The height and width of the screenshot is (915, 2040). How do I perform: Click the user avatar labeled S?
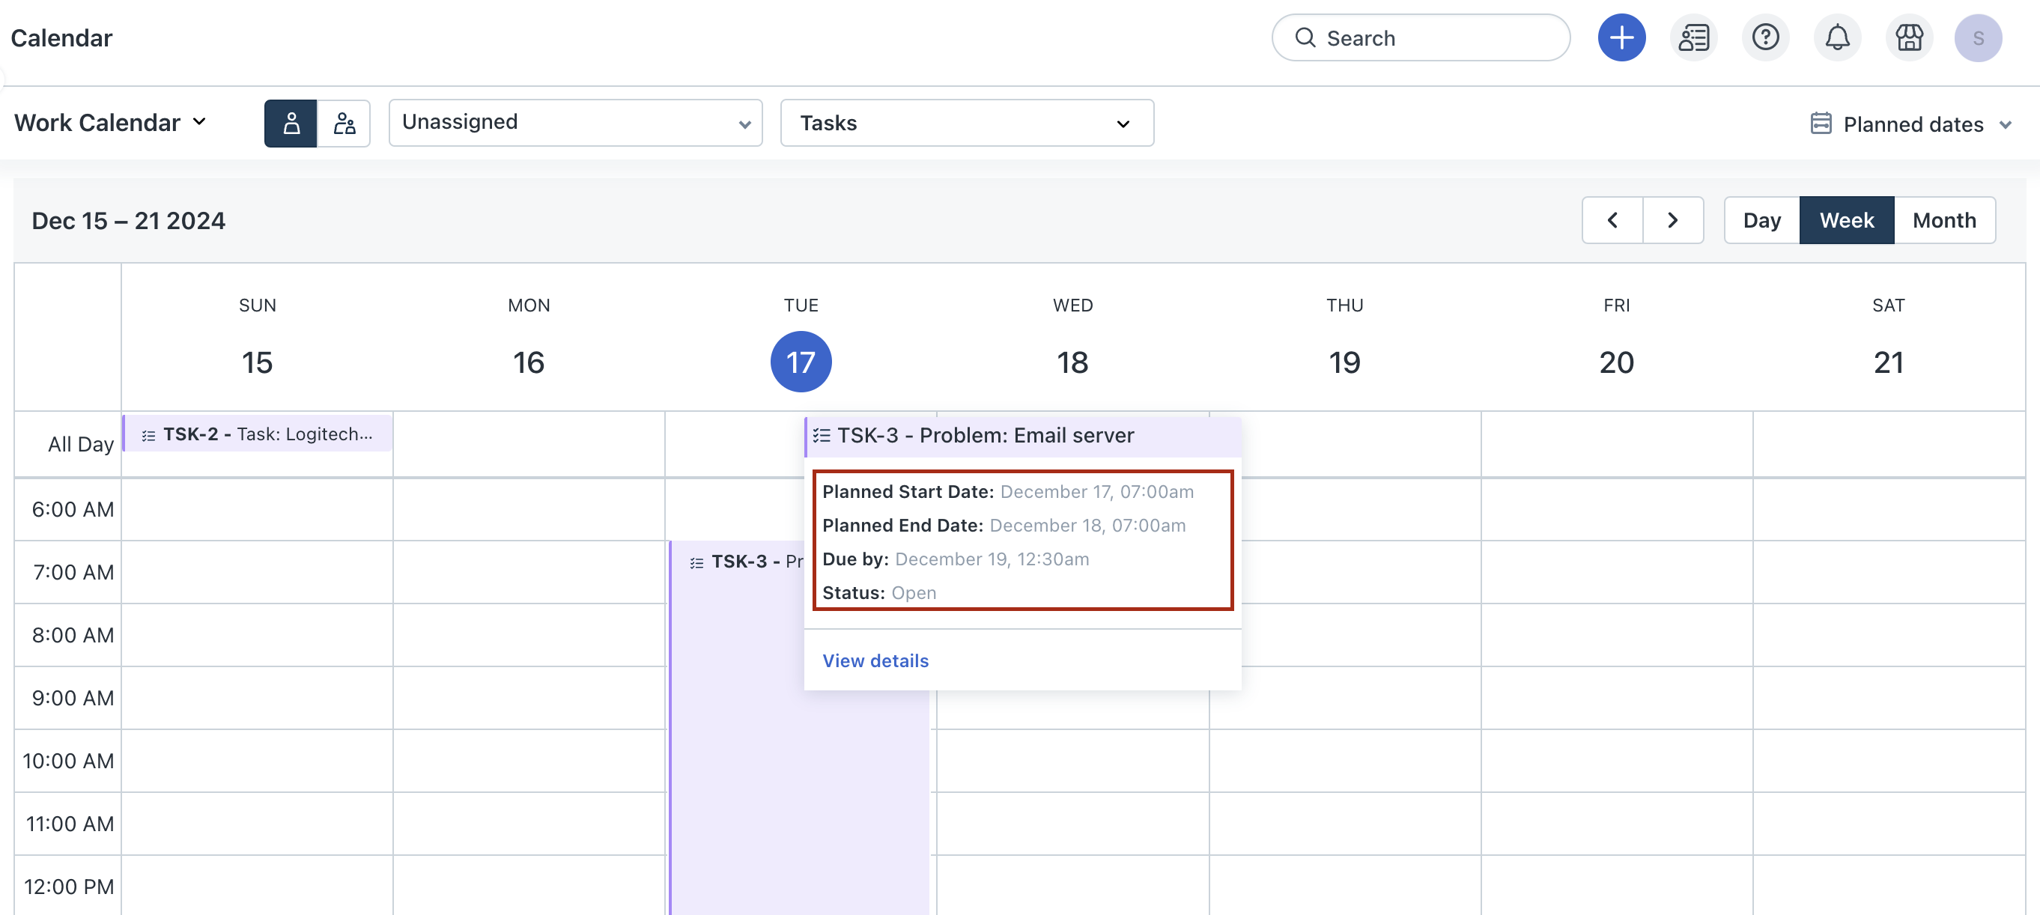pos(1977,37)
